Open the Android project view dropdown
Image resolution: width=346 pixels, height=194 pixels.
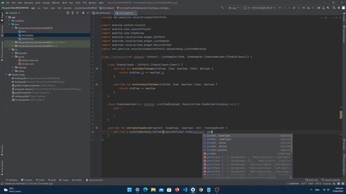(13, 13)
